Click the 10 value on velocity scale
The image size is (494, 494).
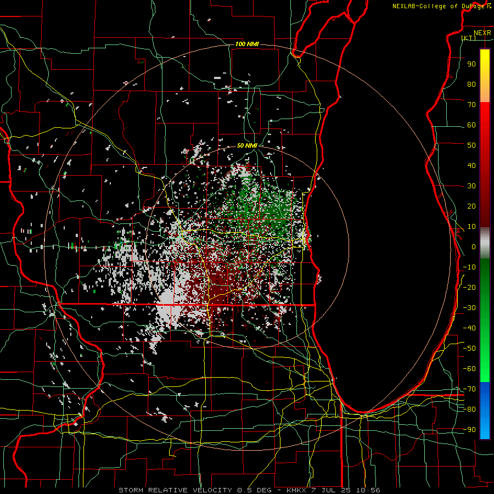(471, 227)
